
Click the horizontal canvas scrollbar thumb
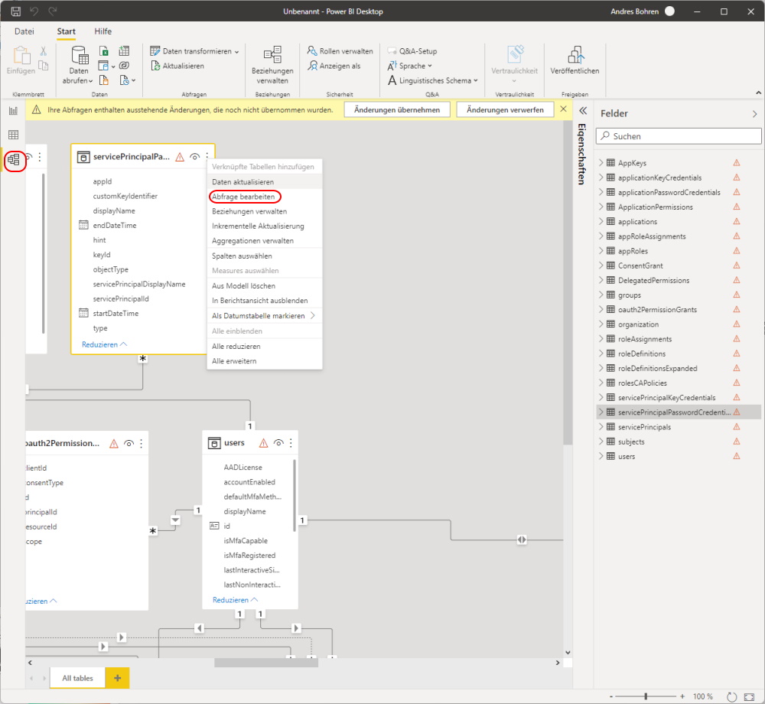tap(266, 663)
